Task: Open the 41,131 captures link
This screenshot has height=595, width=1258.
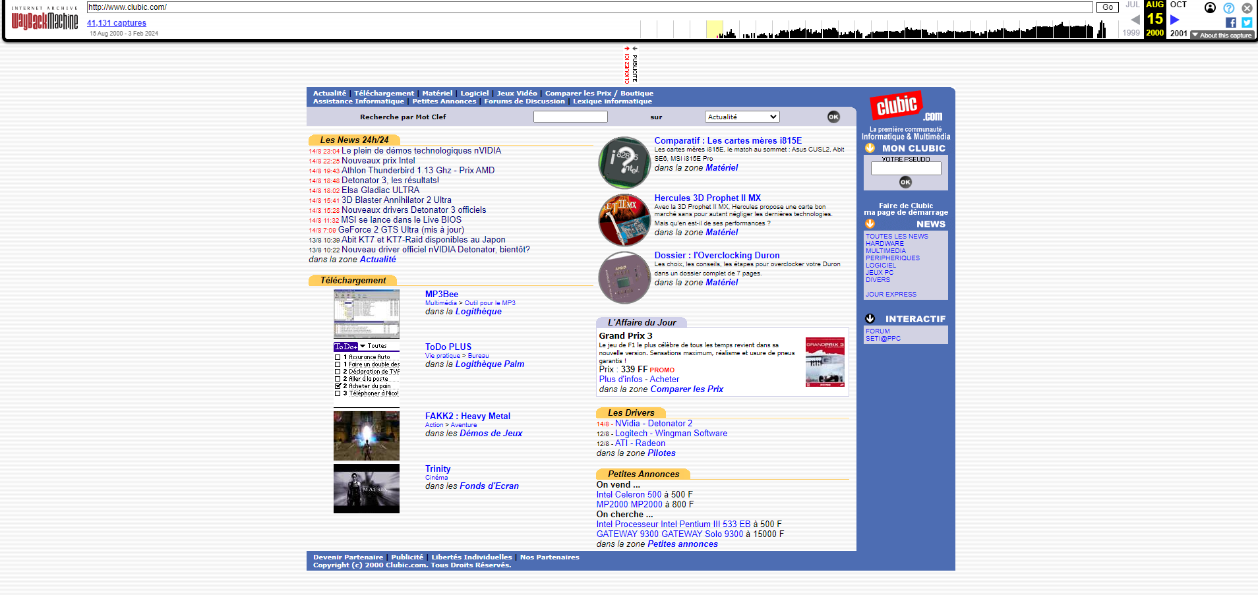Action: (x=116, y=22)
